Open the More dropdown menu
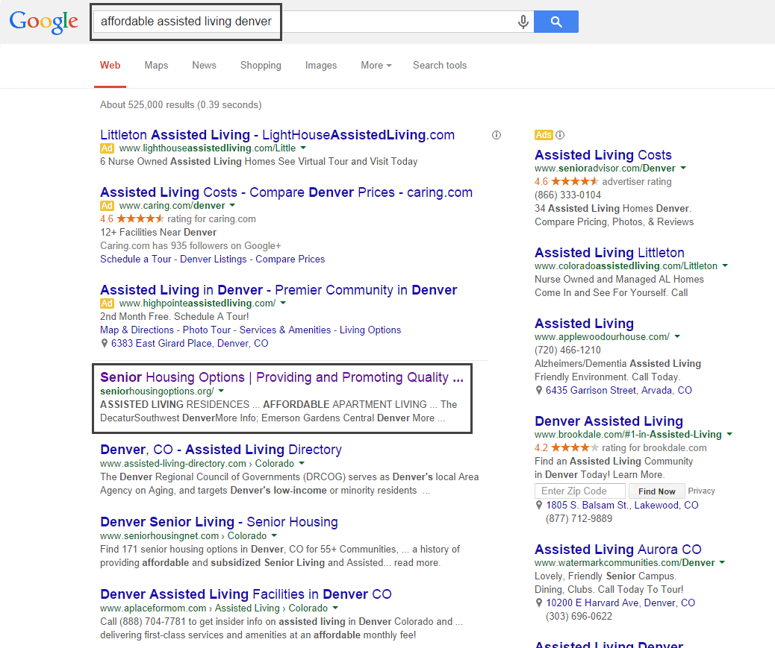 coord(376,65)
